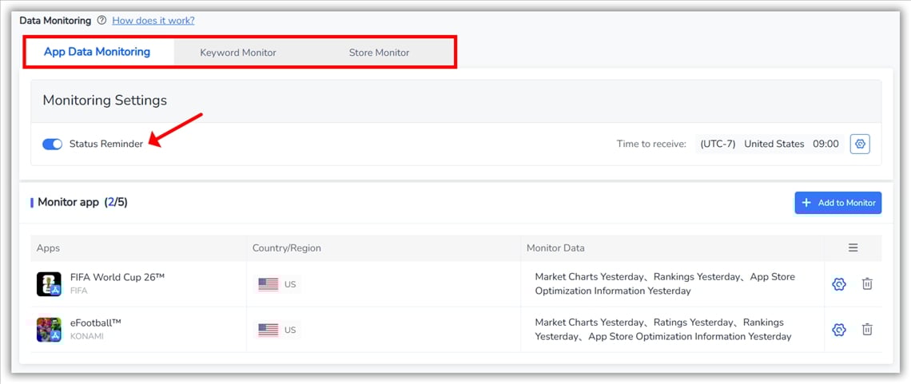Screen dimensions: 911x384
Task: Open settings gear for eFootball row
Action: pos(839,330)
